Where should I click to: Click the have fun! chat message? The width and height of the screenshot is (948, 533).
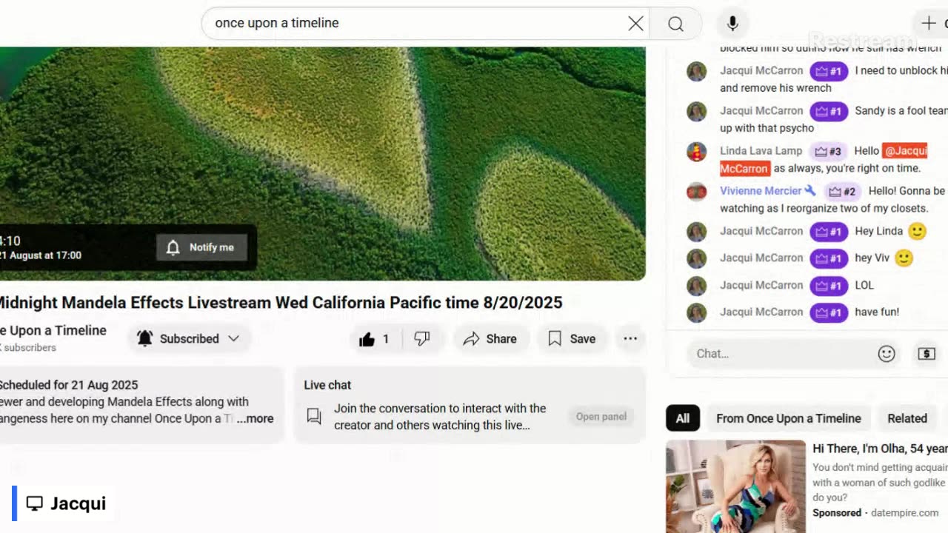coord(877,312)
